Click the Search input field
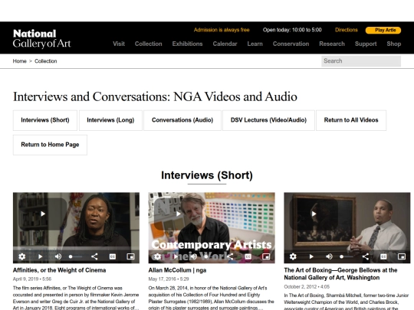Screen dimensions: 414x310 click(x=361, y=61)
